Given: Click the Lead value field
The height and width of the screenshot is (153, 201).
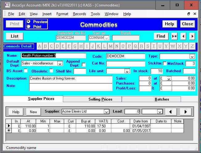Looking at the screenshot, I should click(x=132, y=111).
